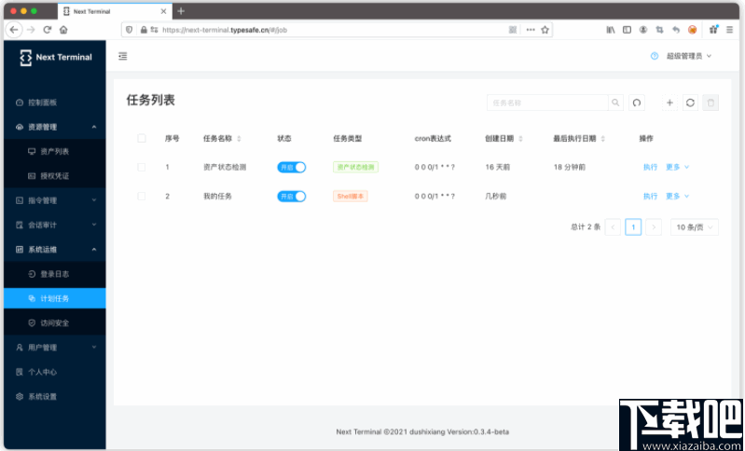Go back with browser back arrow
The height and width of the screenshot is (451, 745).
[x=14, y=30]
